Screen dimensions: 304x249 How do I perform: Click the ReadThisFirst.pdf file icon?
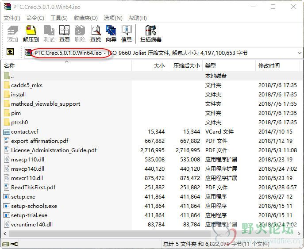tap(7, 188)
